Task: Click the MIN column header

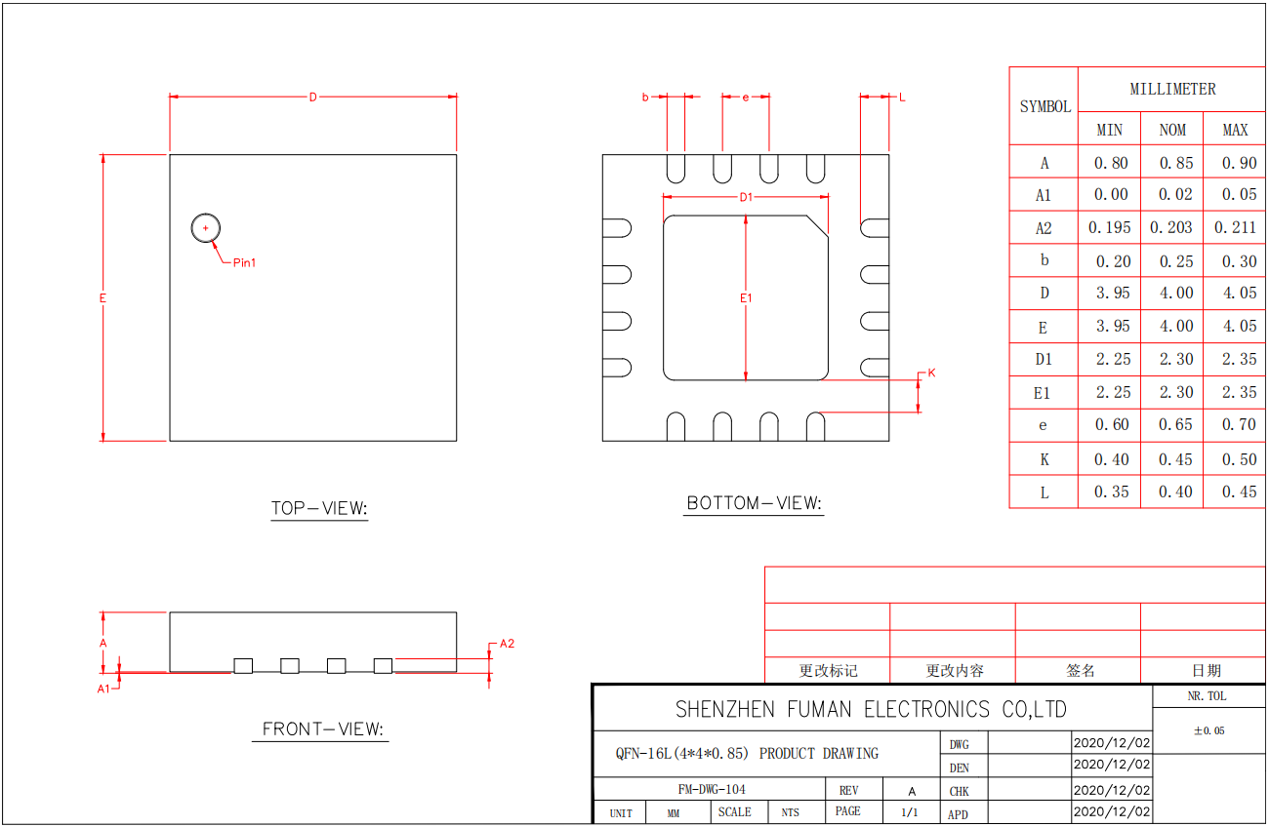Action: coord(1109,129)
